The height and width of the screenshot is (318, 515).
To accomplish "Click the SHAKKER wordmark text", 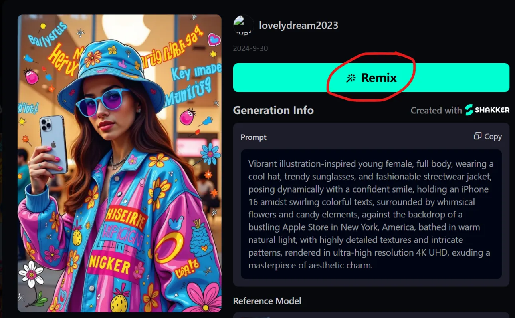I will tap(492, 110).
